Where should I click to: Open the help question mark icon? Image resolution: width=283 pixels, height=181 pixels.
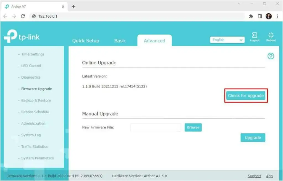pos(271,56)
